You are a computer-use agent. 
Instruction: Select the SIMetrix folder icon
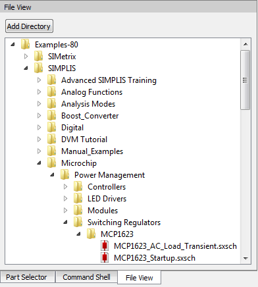point(38,56)
